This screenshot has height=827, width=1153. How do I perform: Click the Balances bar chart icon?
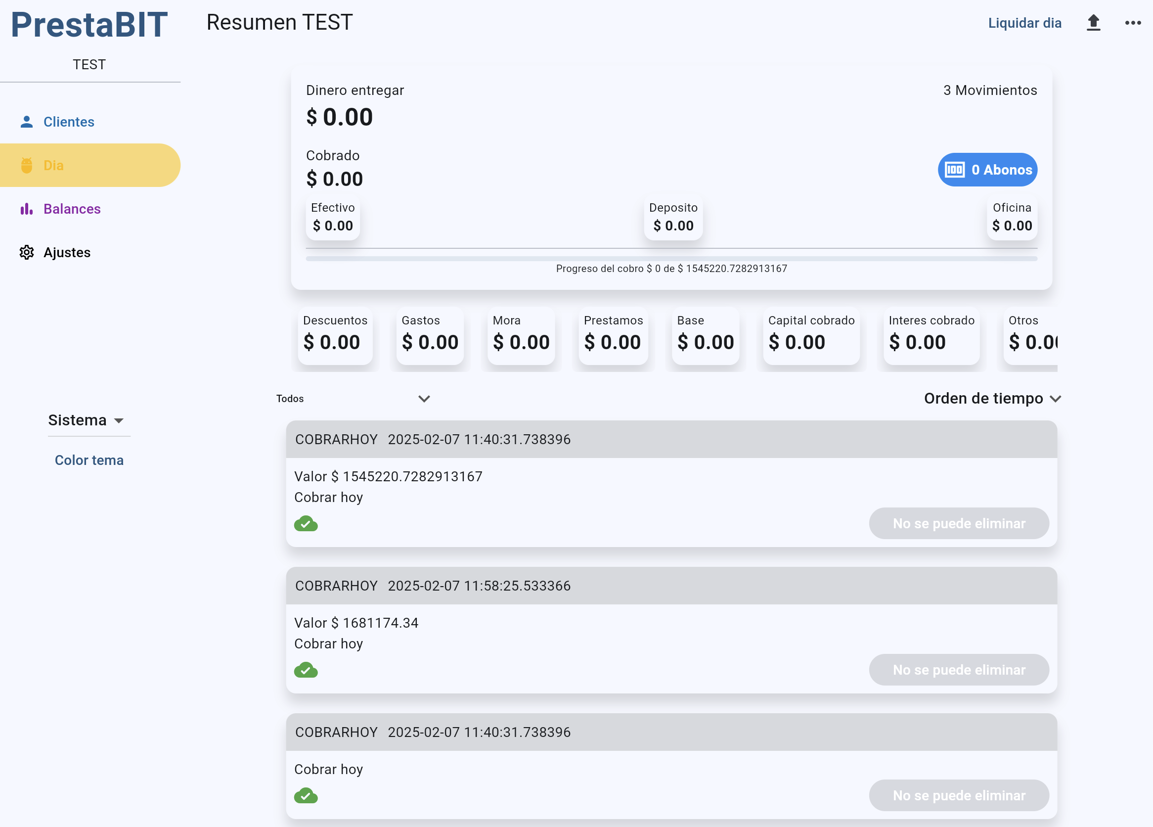[x=26, y=209]
